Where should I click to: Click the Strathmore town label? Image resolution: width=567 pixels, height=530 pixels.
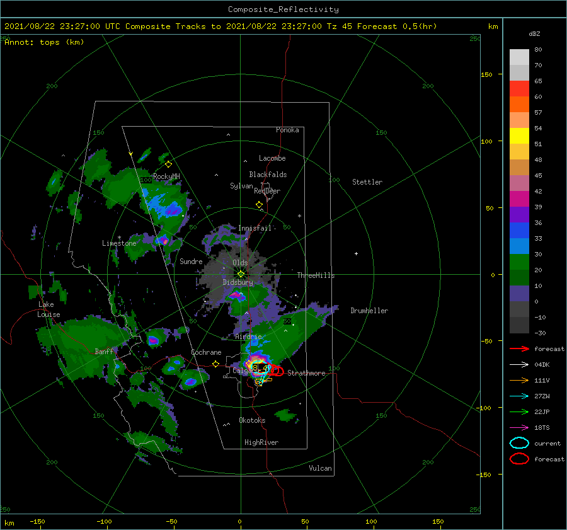pos(306,373)
